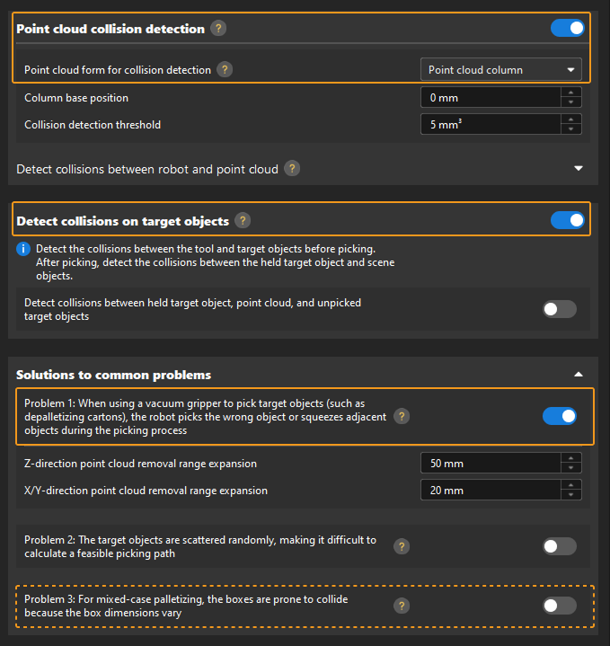Collapse Solutions to common problems section
The height and width of the screenshot is (646, 610).
[579, 374]
